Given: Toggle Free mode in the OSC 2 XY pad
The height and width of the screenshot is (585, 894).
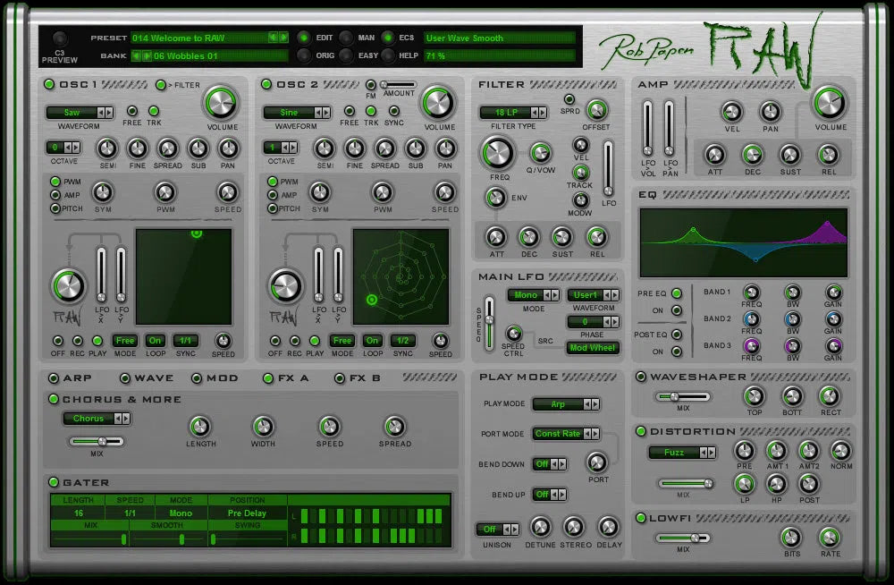Looking at the screenshot, I should 342,341.
